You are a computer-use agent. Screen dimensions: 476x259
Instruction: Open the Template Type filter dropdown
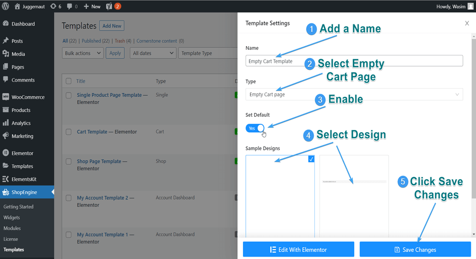click(208, 53)
